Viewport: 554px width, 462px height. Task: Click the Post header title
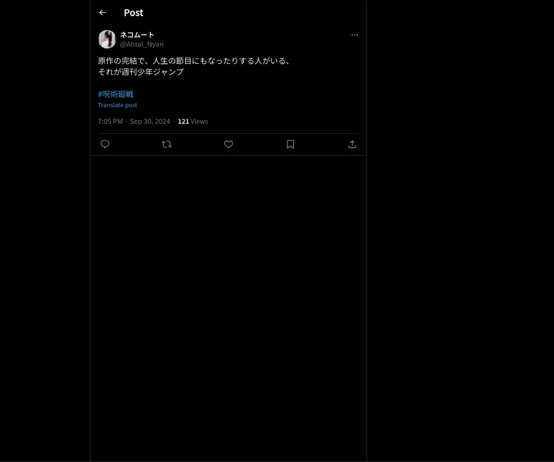tap(133, 13)
